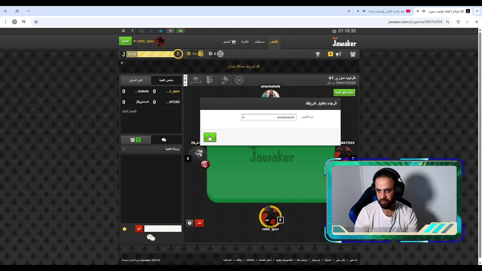Open the مسابقات competitions tab

[259, 42]
